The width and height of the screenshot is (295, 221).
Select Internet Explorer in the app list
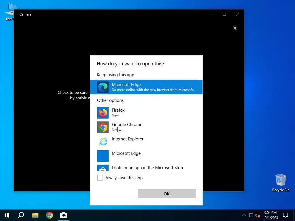point(146,142)
